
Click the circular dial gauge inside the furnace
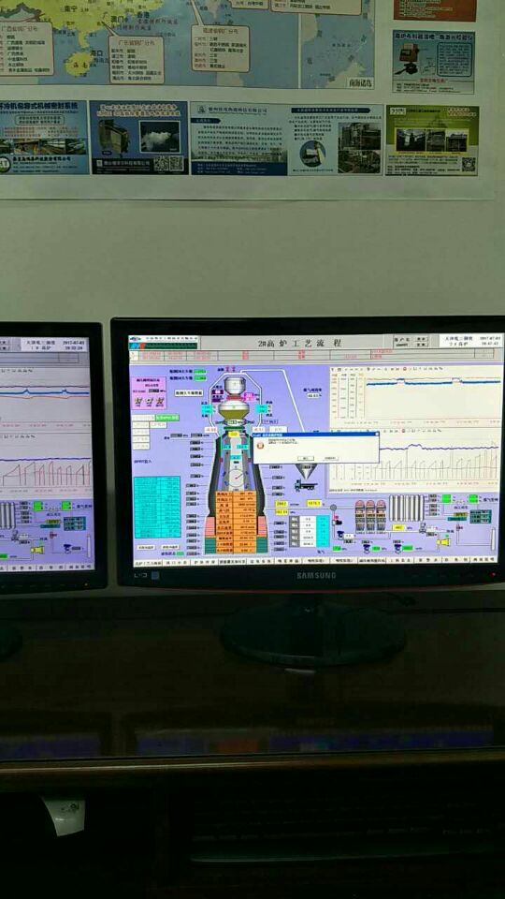237,479
